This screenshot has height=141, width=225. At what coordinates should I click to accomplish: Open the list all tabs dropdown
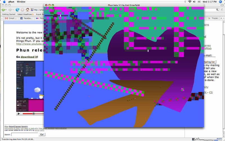pos(224,18)
